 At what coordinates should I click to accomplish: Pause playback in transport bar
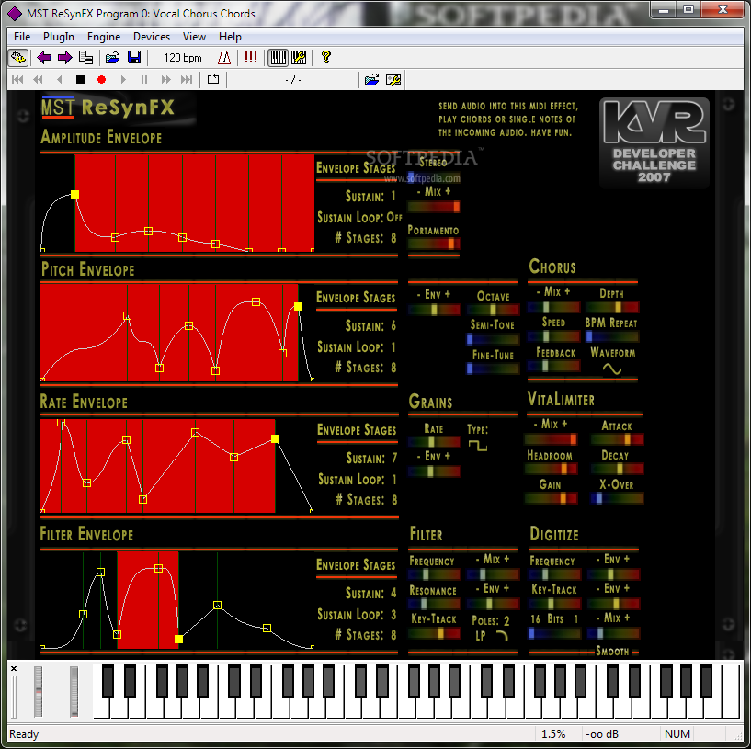pyautogui.click(x=144, y=80)
